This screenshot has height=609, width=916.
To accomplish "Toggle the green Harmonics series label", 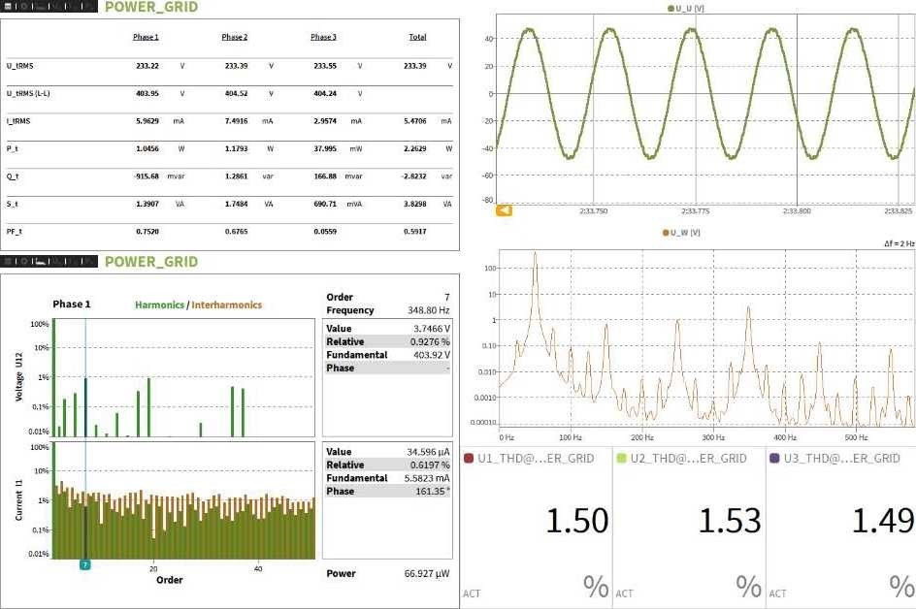I will pos(160,304).
